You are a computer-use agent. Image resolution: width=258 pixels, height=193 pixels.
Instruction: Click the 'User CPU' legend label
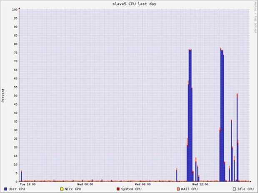point(17,189)
